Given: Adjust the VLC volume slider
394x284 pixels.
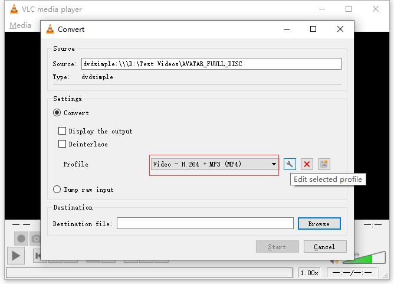Looking at the screenshot, I should pos(364,257).
